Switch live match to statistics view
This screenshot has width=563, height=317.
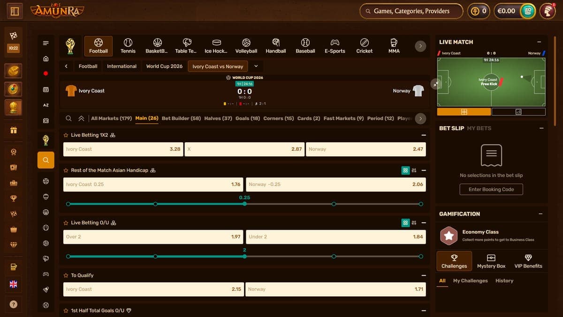(518, 112)
